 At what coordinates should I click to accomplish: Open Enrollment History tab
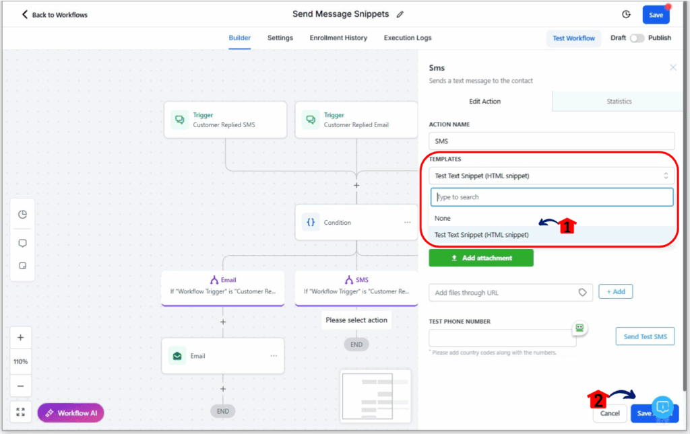[x=338, y=38]
